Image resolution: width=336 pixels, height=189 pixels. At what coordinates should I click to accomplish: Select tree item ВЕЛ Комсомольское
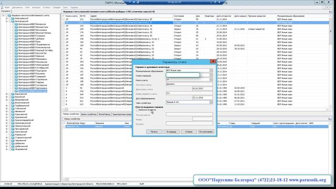coord(34,47)
